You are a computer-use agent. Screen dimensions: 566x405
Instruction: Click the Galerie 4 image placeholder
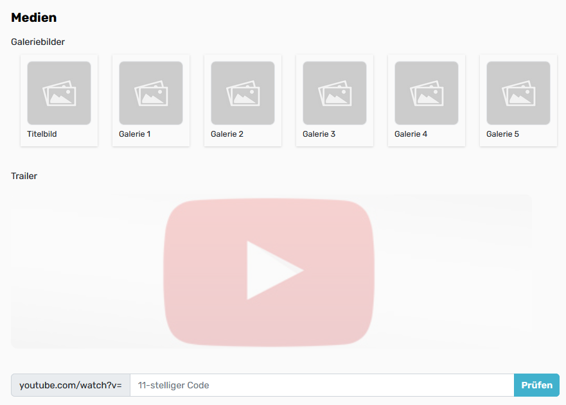(427, 93)
